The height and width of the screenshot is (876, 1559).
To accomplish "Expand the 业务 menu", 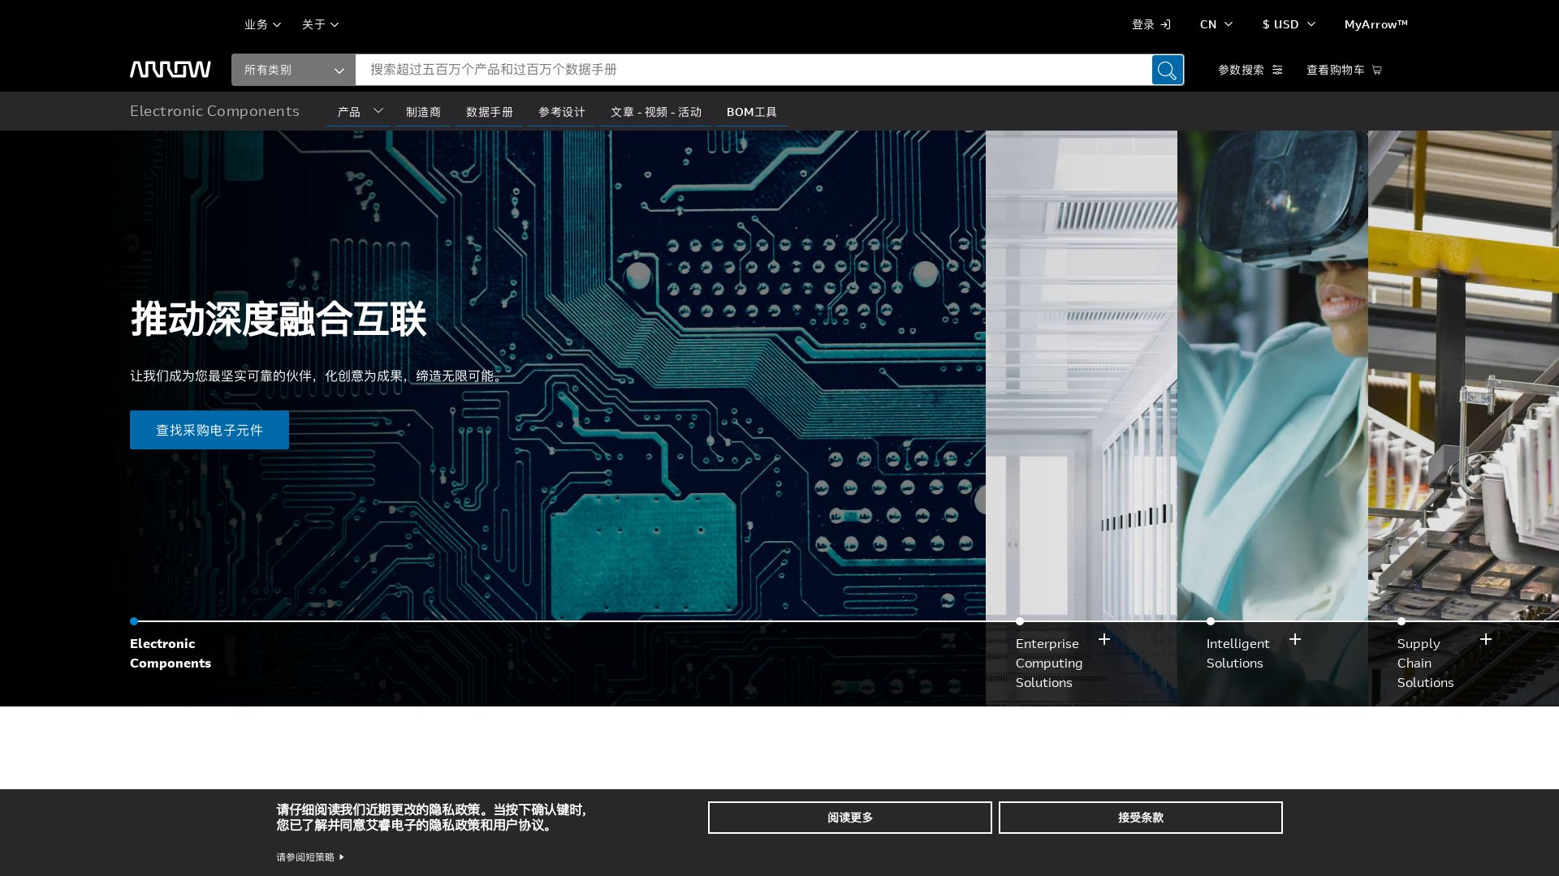I will [x=262, y=24].
